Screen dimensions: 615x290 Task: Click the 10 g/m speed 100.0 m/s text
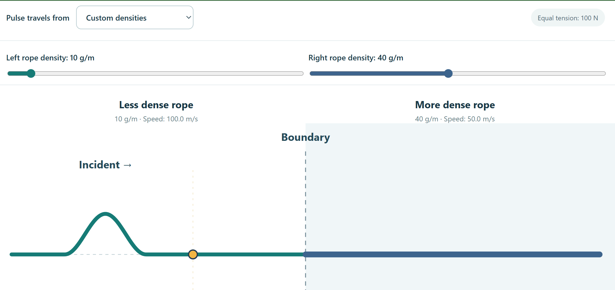click(x=156, y=119)
